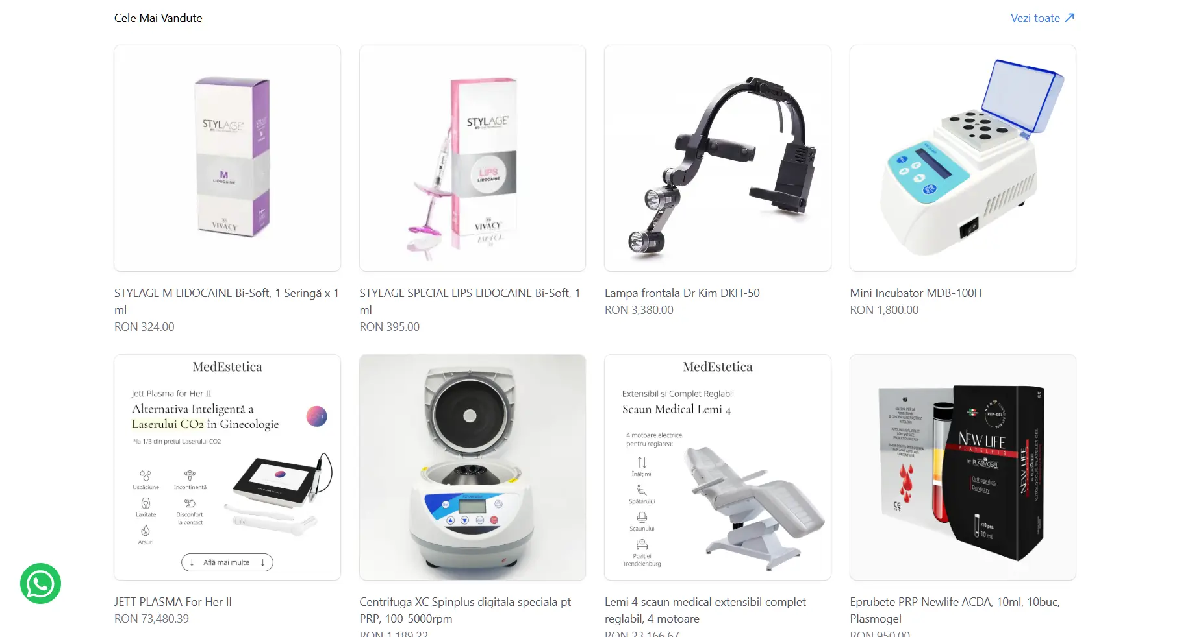
Task: Open Lampa frontala Dr Kim image
Action: pos(718,158)
